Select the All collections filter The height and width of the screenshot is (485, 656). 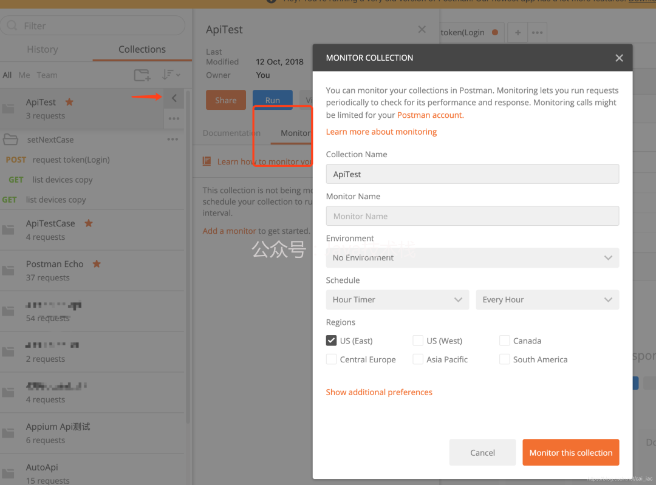point(7,75)
